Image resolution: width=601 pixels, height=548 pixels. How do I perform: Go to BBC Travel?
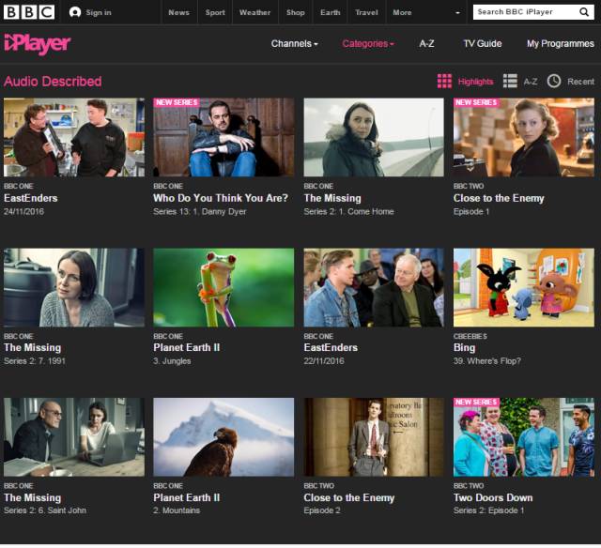pos(366,12)
